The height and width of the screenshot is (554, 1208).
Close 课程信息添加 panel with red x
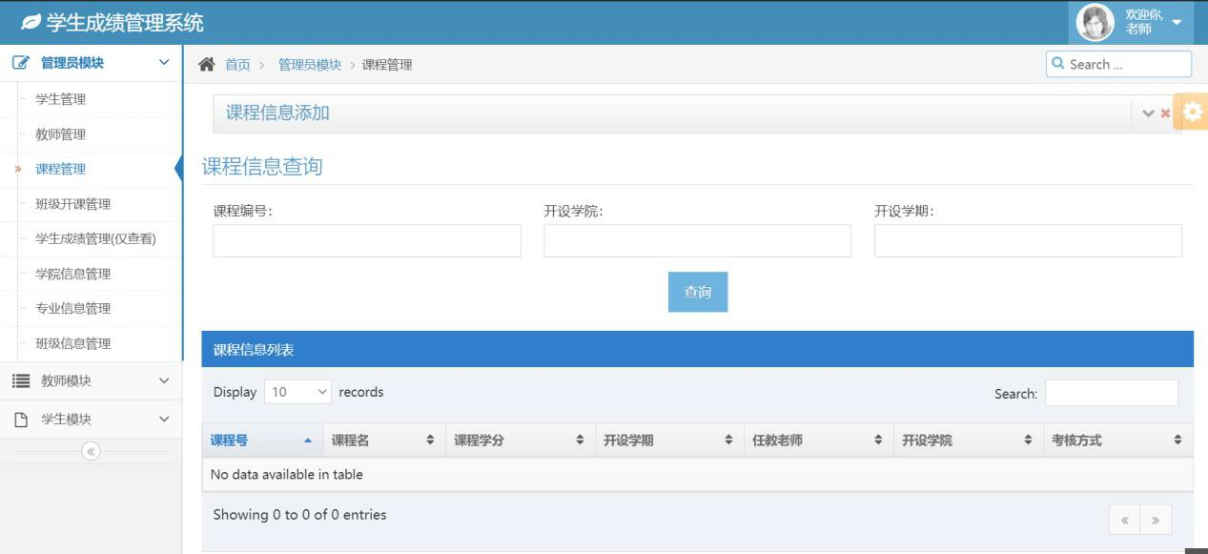pos(1165,113)
